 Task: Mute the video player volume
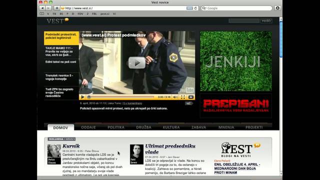point(175,97)
